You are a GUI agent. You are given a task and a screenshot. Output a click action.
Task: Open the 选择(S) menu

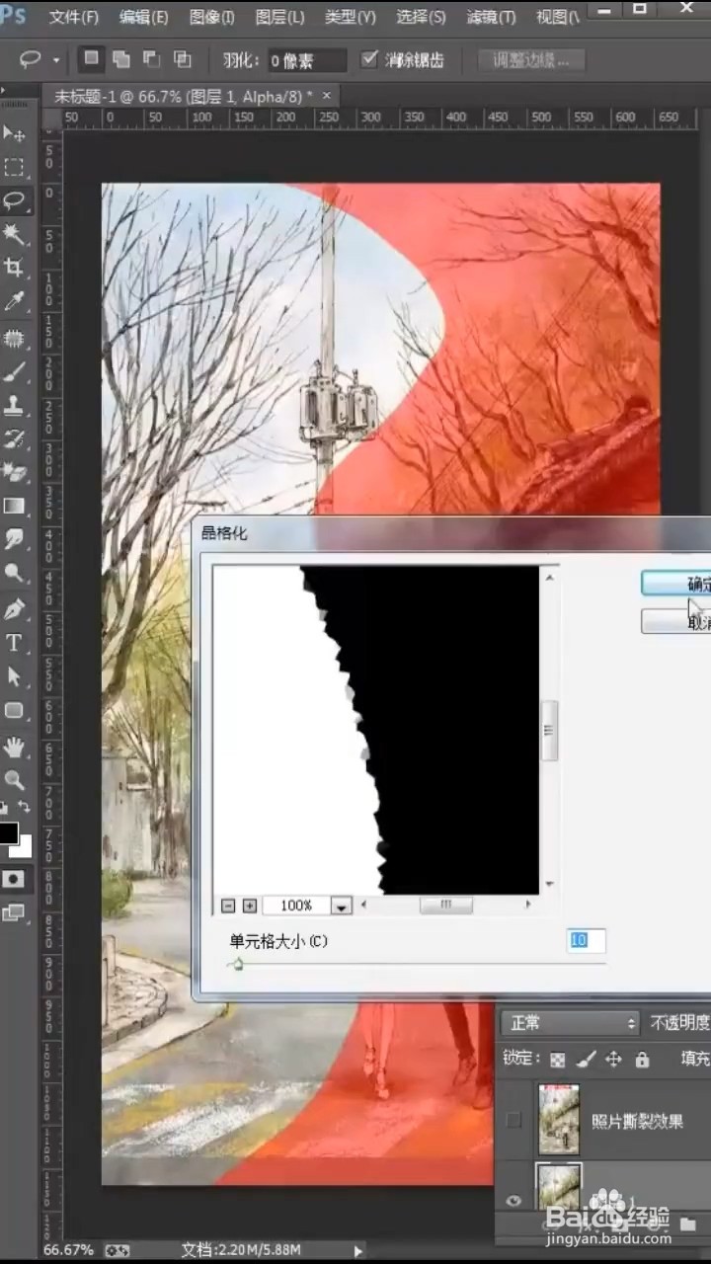tap(421, 17)
